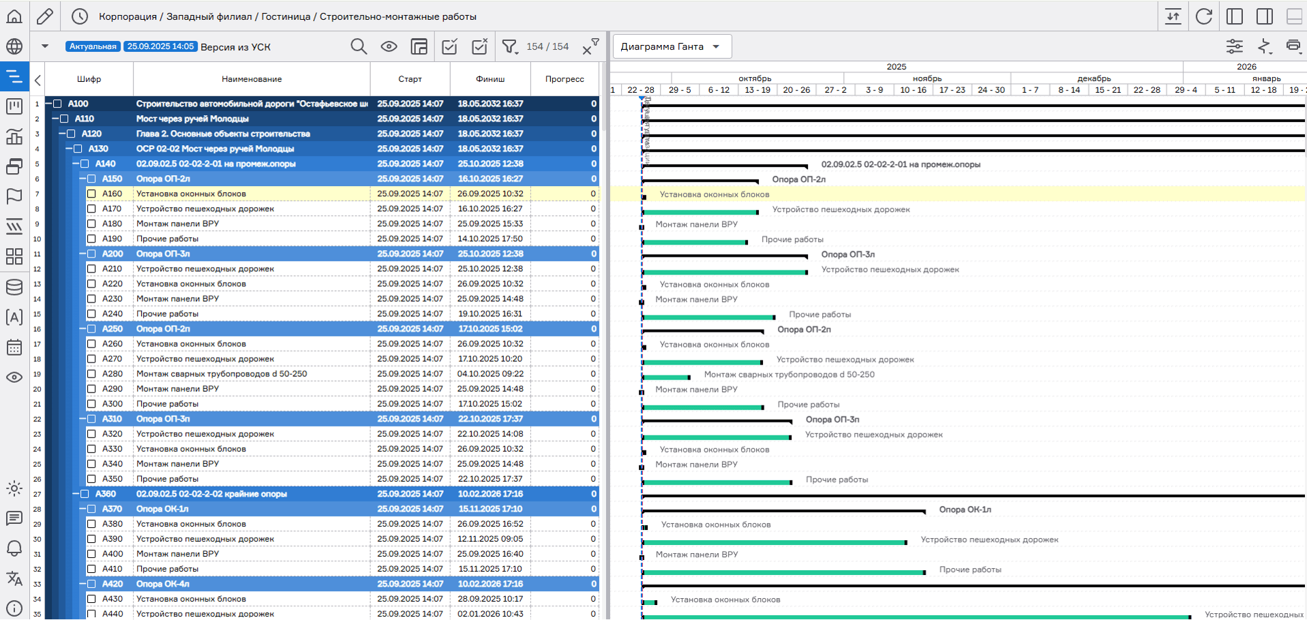The width and height of the screenshot is (1307, 620).
Task: Click the Gantt settings sliders icon
Action: [x=1234, y=46]
